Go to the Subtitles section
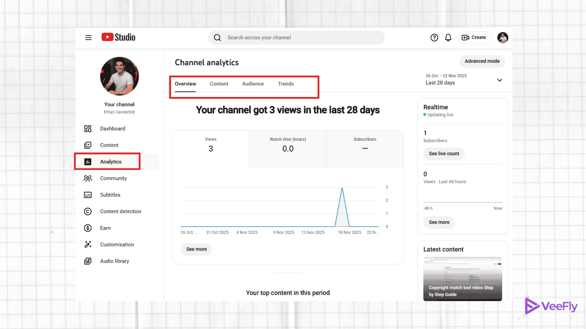The width and height of the screenshot is (586, 329). (110, 195)
